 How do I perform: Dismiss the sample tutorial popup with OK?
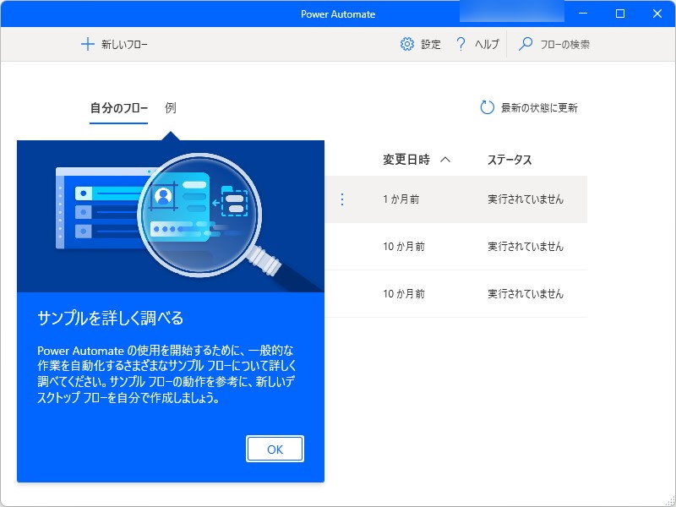(x=274, y=449)
